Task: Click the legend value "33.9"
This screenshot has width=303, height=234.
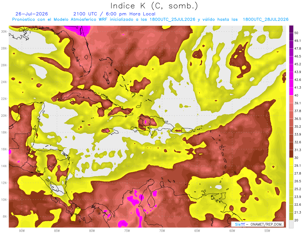Action: (298, 134)
